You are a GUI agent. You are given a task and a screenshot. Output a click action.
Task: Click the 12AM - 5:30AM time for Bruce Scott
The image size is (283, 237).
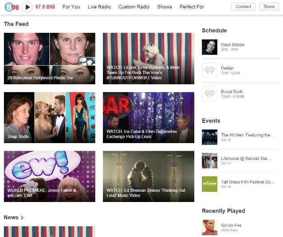click(x=232, y=97)
